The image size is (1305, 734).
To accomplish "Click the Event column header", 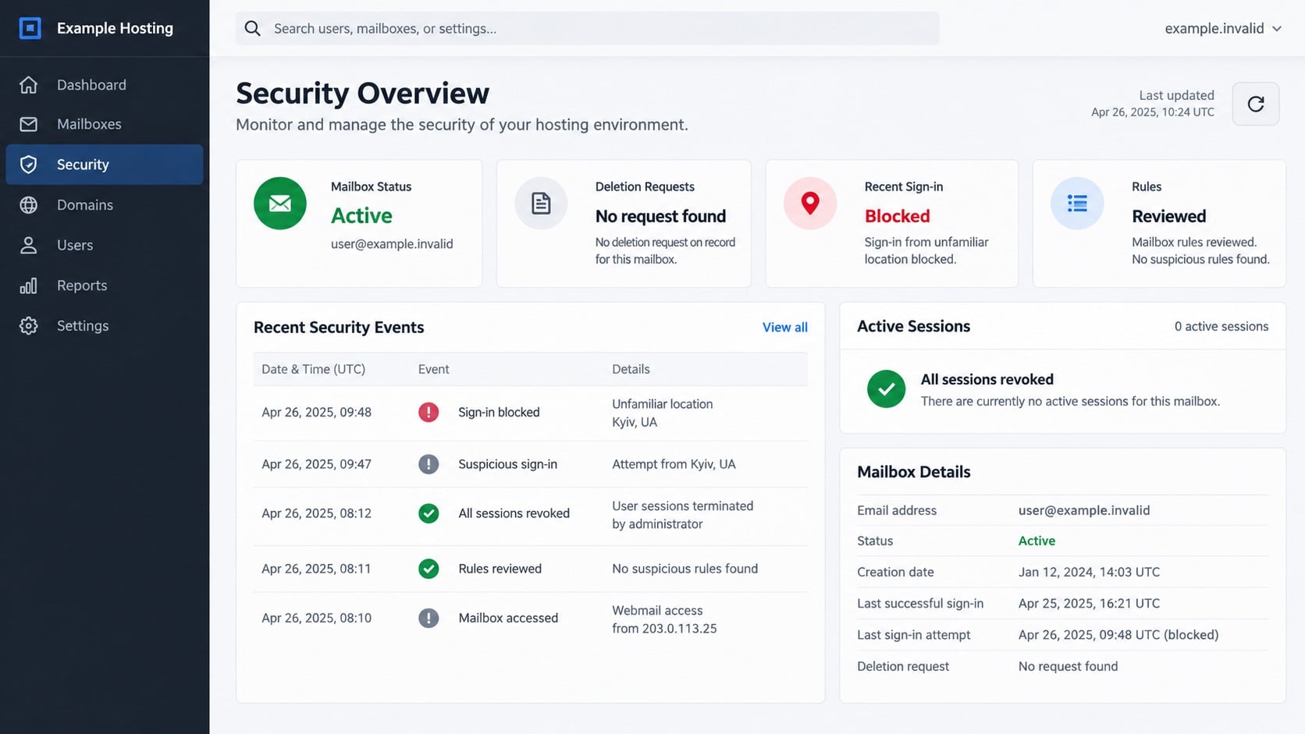I will [433, 369].
